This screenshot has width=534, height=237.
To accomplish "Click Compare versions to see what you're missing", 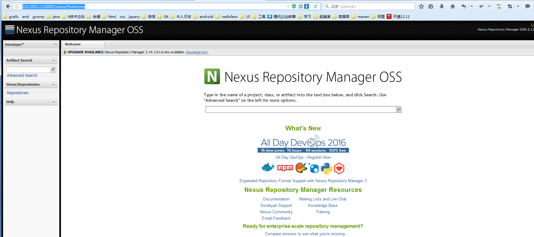I will (305, 234).
